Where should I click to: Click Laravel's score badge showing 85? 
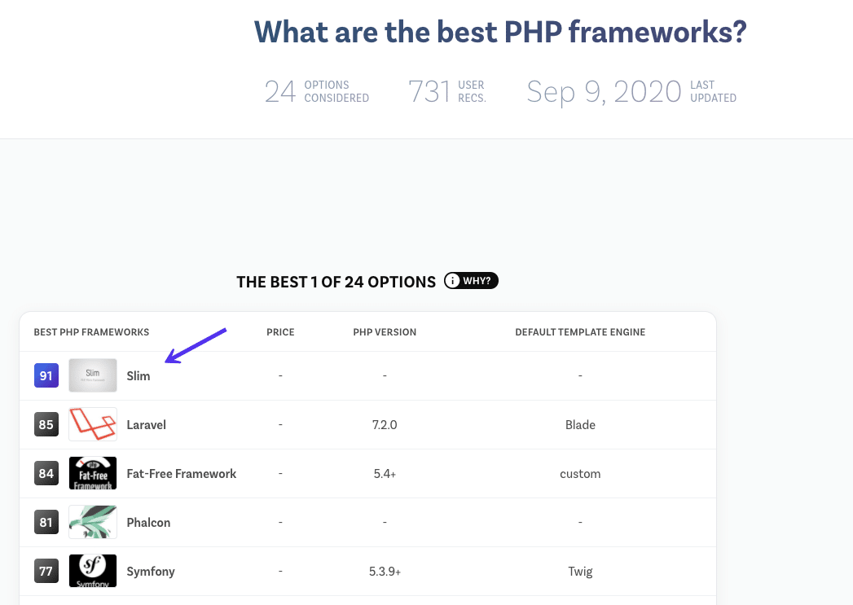pyautogui.click(x=46, y=424)
